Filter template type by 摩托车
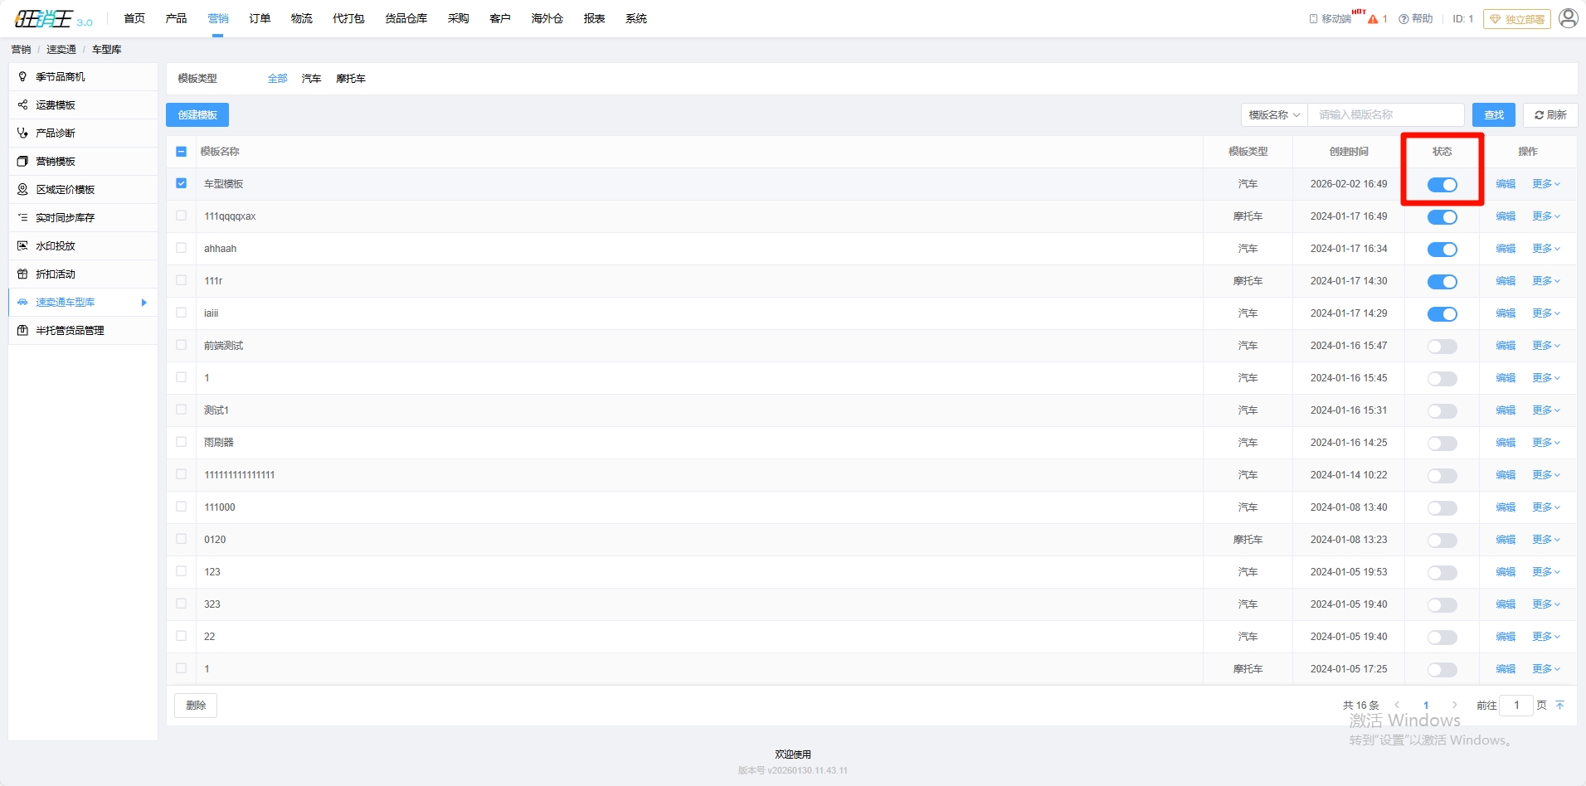Image resolution: width=1586 pixels, height=786 pixels. 350,79
